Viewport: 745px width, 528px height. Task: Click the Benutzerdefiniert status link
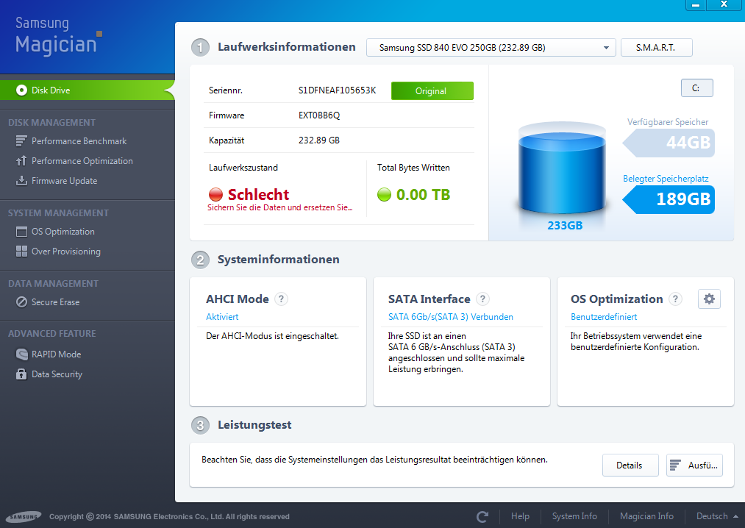[x=604, y=317]
